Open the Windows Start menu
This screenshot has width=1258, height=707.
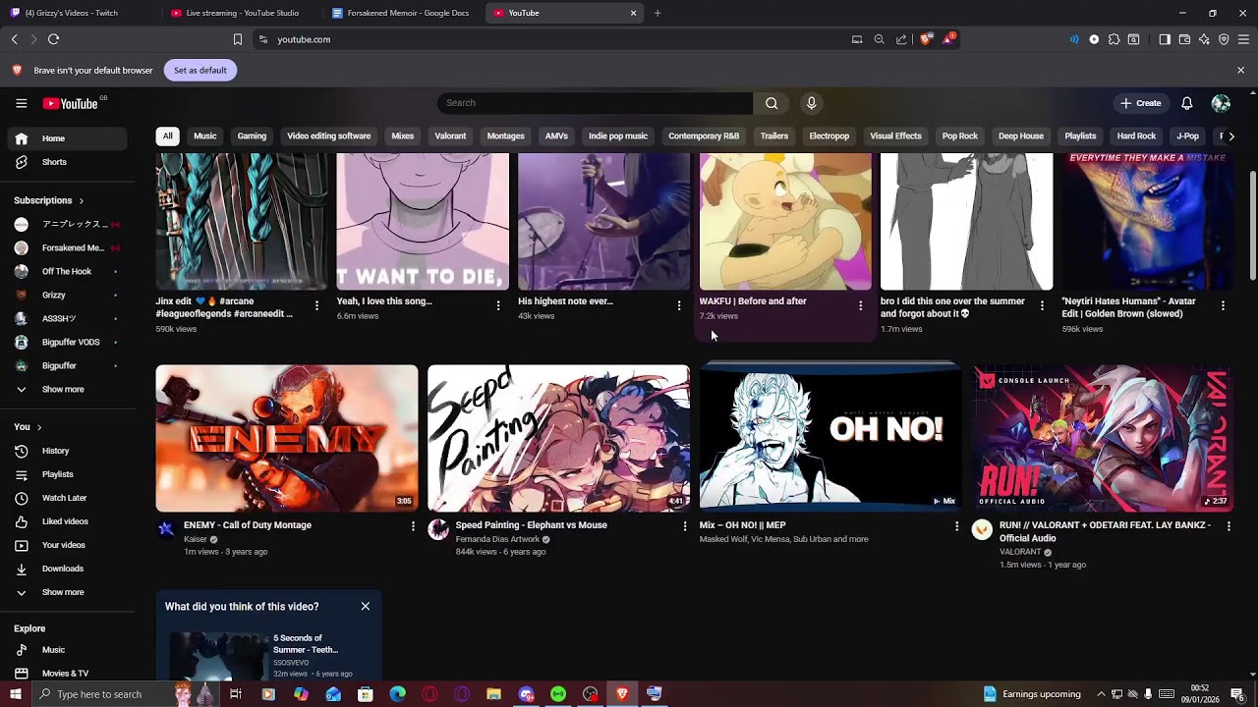point(15,694)
